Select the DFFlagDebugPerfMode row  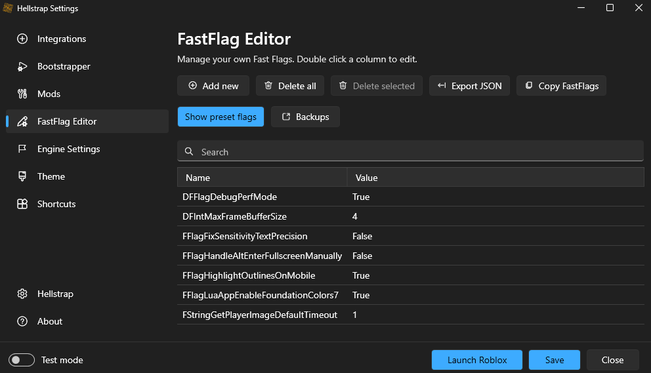tap(411, 197)
